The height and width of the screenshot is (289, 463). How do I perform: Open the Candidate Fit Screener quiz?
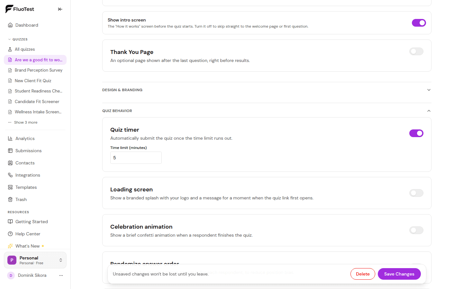coord(35,101)
